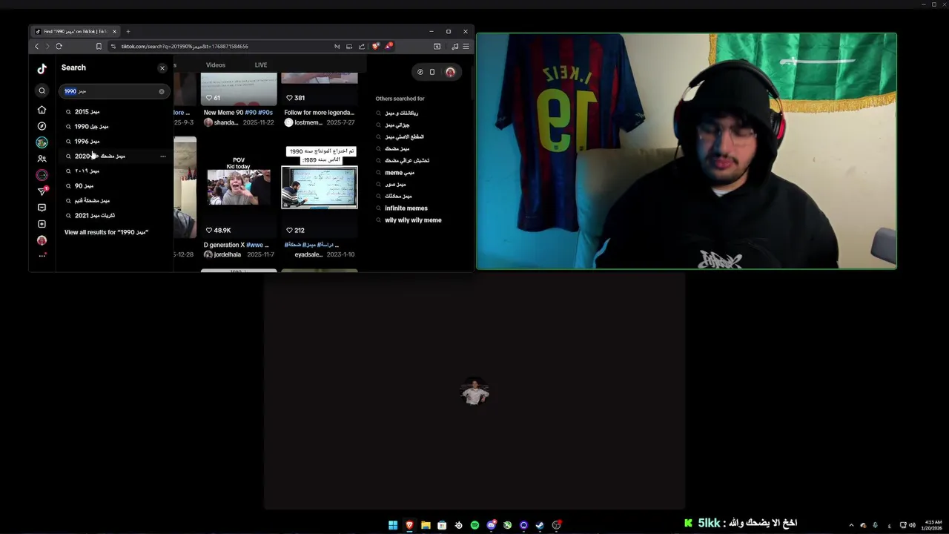
Task: Clear the search field text
Action: (x=162, y=91)
